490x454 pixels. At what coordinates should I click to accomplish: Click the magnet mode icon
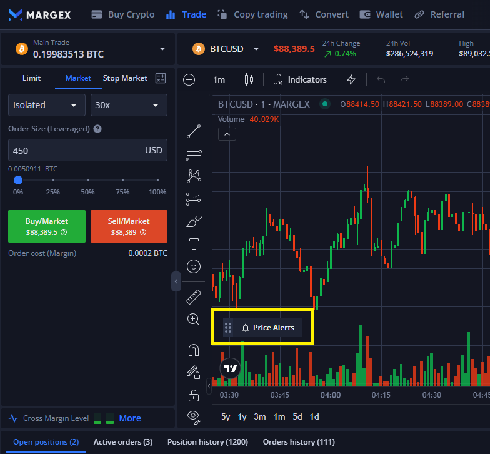(x=194, y=350)
